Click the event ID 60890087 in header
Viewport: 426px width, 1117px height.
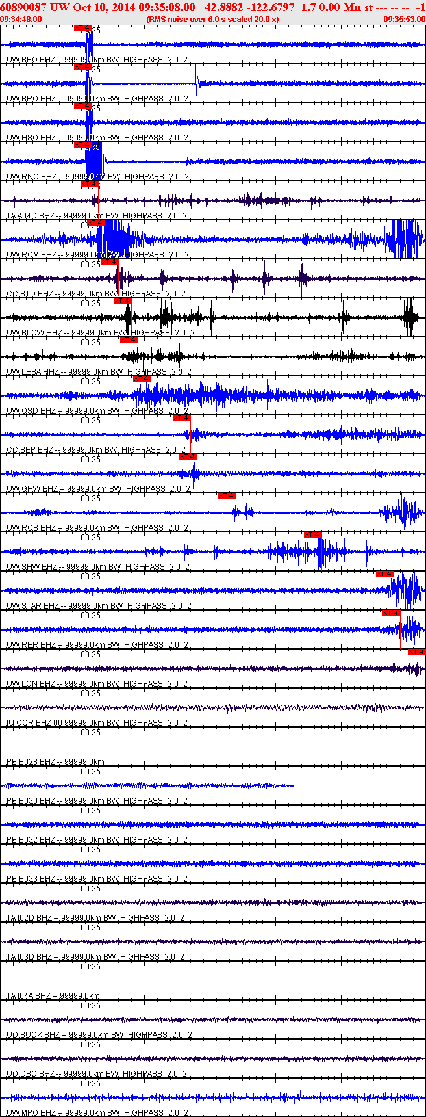tap(24, 7)
